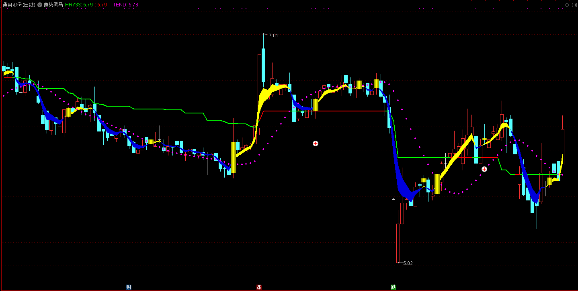Select the 趋势黑马 indicator name
This screenshot has height=291, width=578.
click(x=53, y=5)
